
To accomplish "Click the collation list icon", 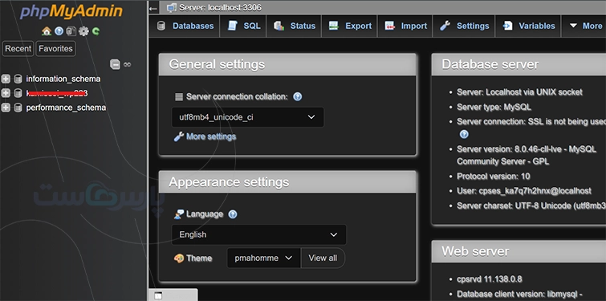I will point(178,96).
